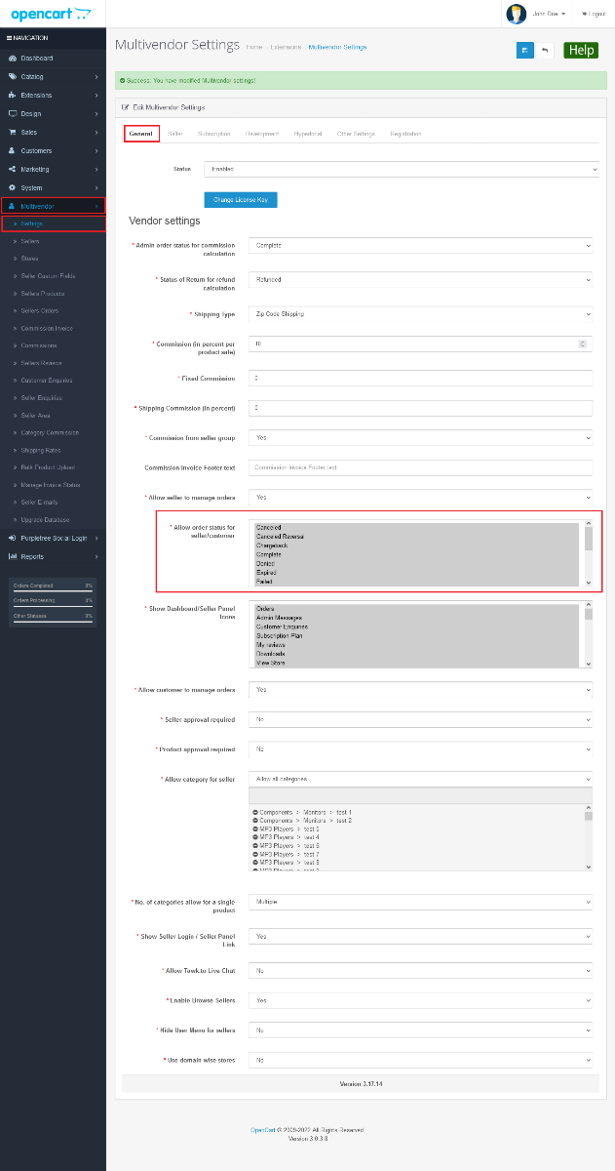Click the OpenCart logo
This screenshot has height=1171, width=615.
point(51,14)
